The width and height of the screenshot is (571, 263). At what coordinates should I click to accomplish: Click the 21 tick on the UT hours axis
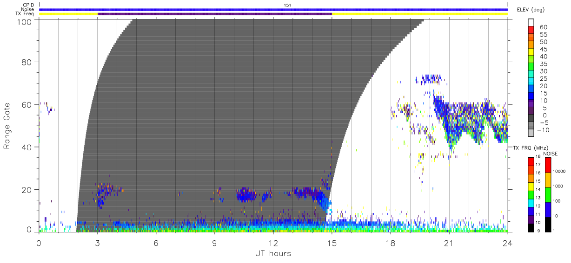[x=449, y=243]
